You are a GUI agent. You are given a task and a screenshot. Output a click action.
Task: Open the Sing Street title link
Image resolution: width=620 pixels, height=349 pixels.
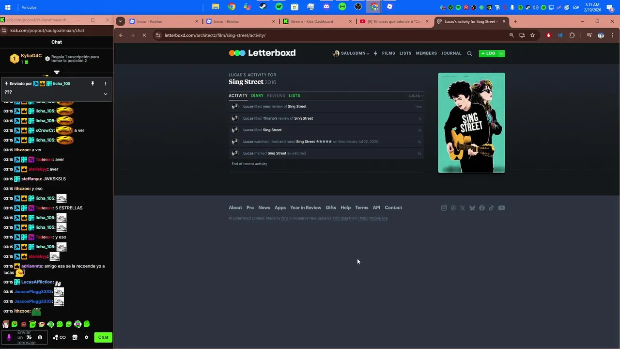(x=246, y=82)
